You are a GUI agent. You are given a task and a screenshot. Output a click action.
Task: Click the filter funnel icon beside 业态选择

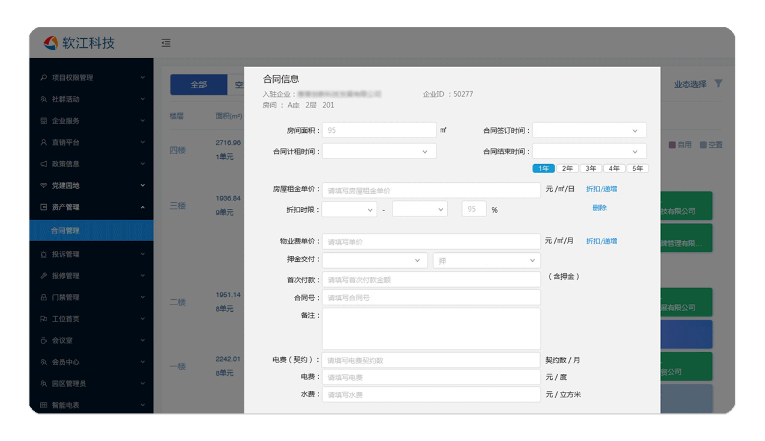click(x=718, y=84)
